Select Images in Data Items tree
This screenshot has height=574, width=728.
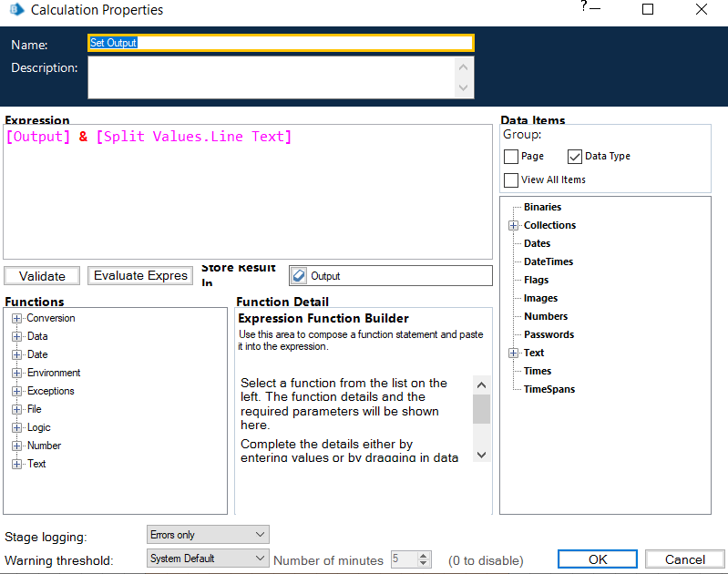pyautogui.click(x=540, y=298)
